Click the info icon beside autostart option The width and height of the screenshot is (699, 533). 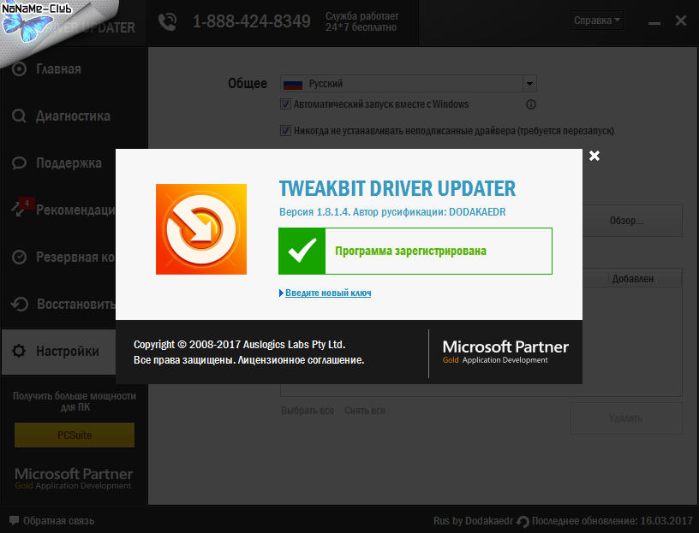pos(530,104)
